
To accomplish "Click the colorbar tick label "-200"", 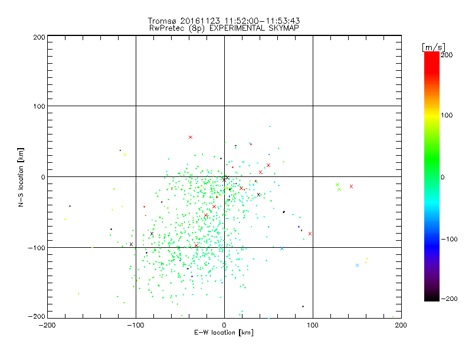I will click(x=449, y=299).
